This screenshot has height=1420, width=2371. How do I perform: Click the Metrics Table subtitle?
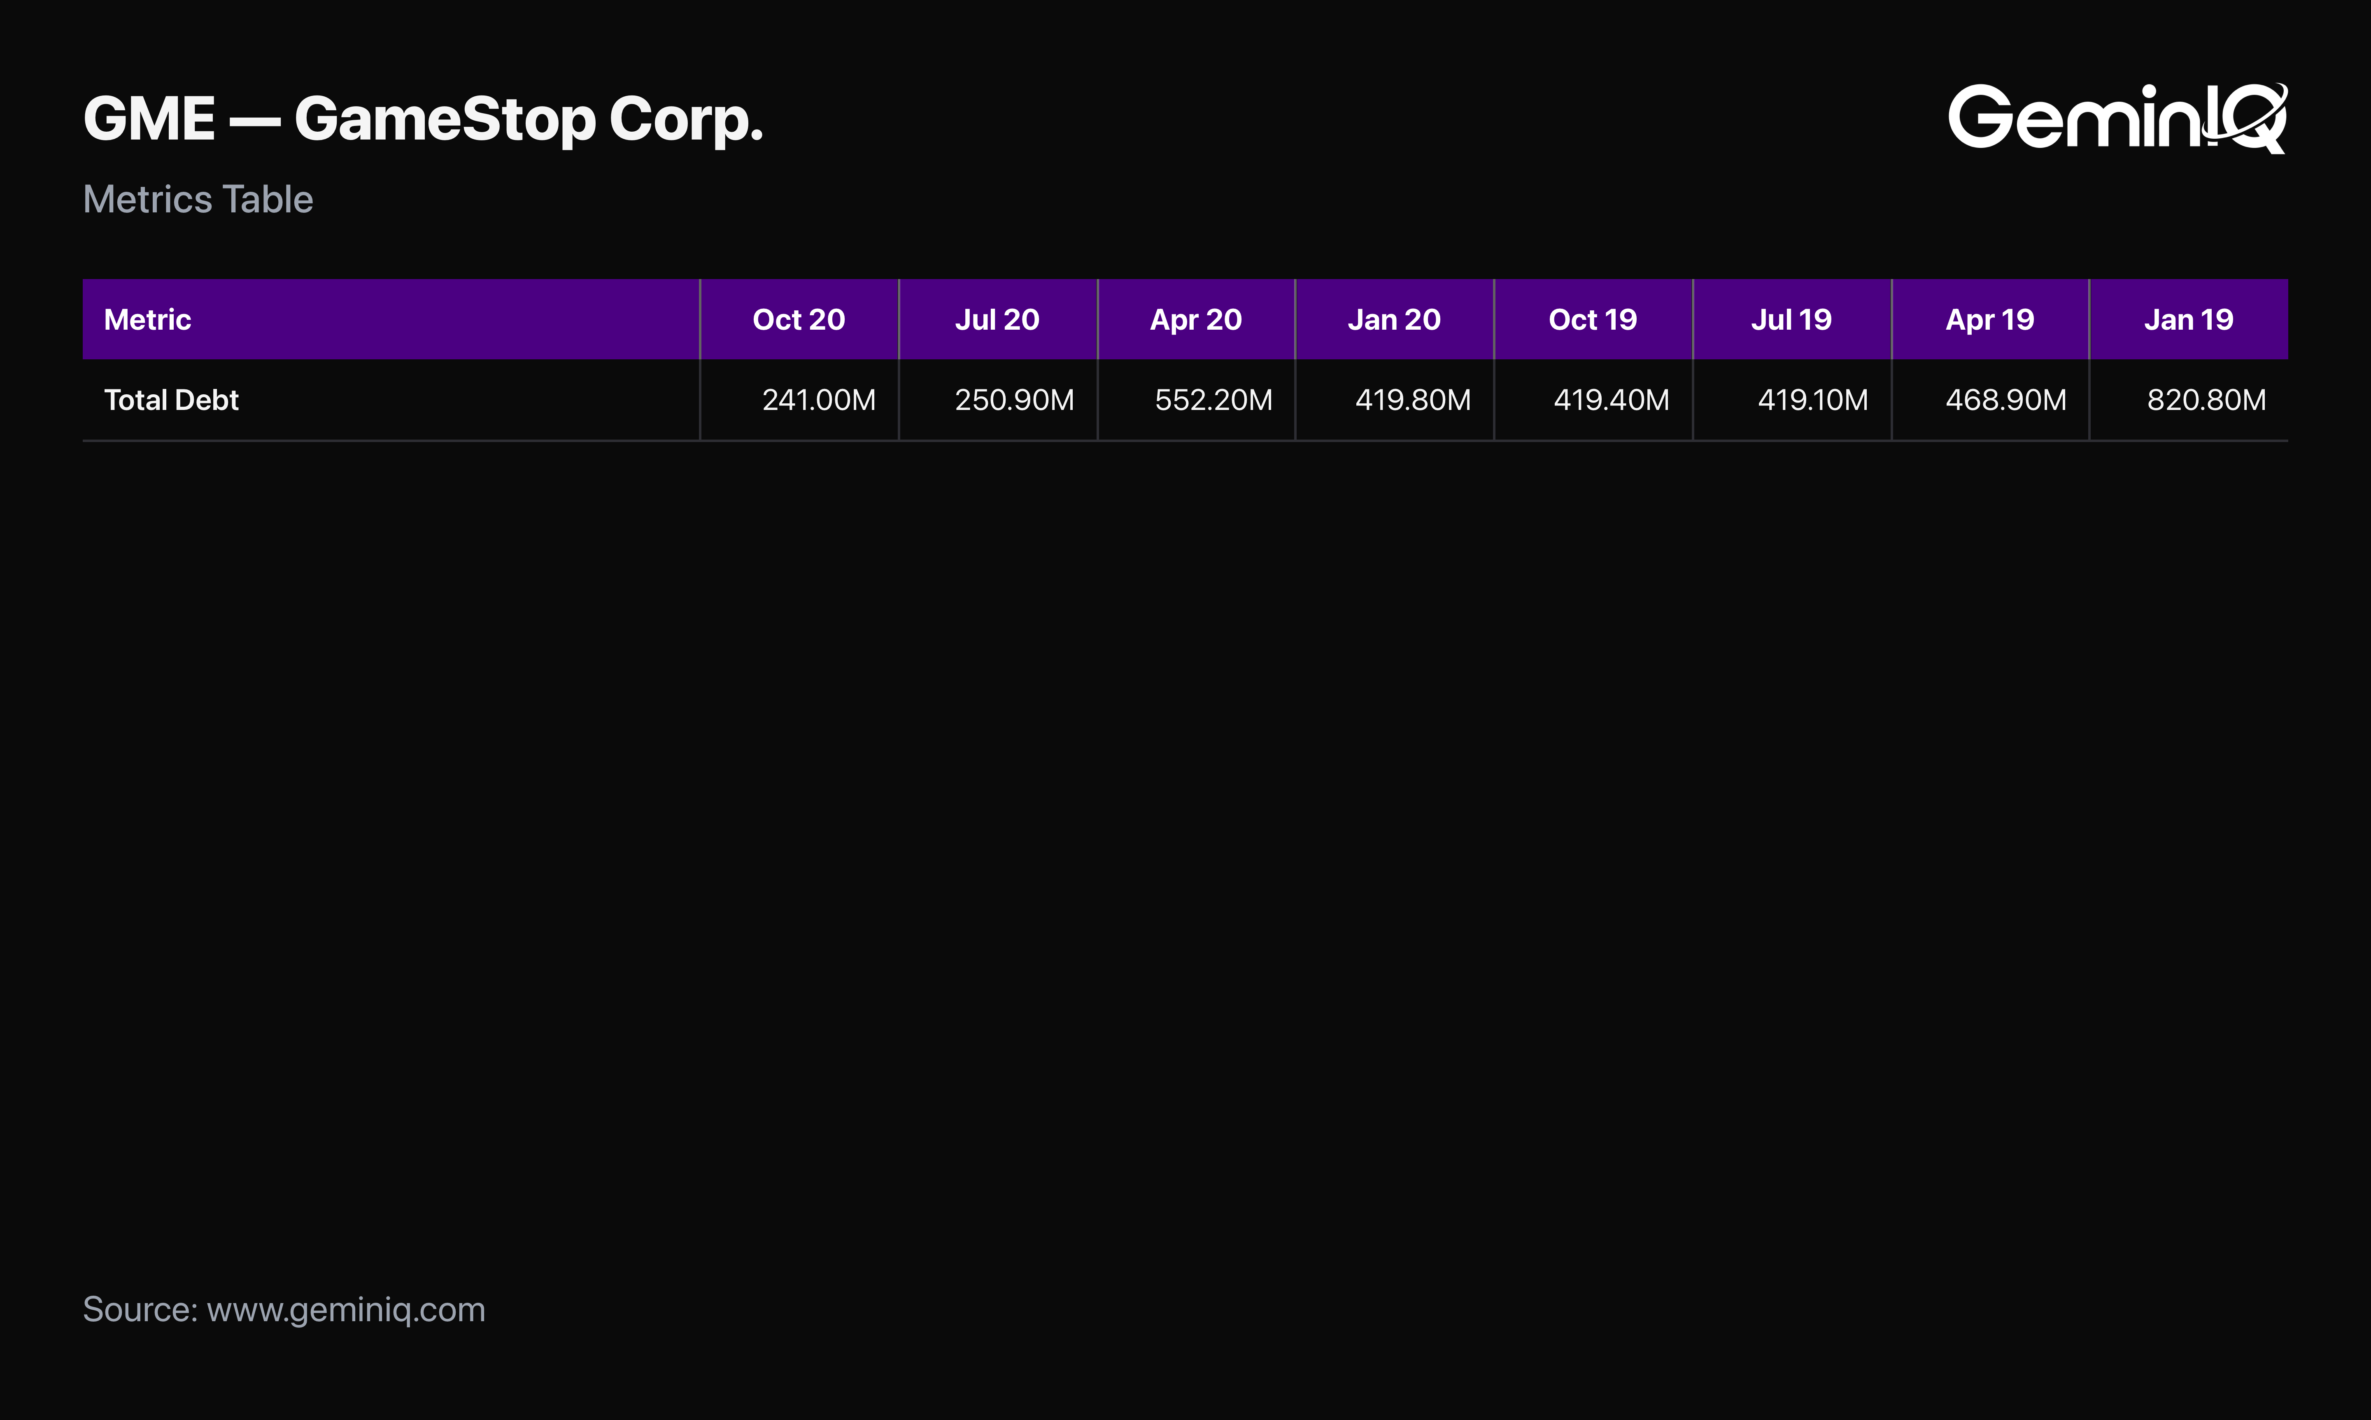[x=198, y=199]
